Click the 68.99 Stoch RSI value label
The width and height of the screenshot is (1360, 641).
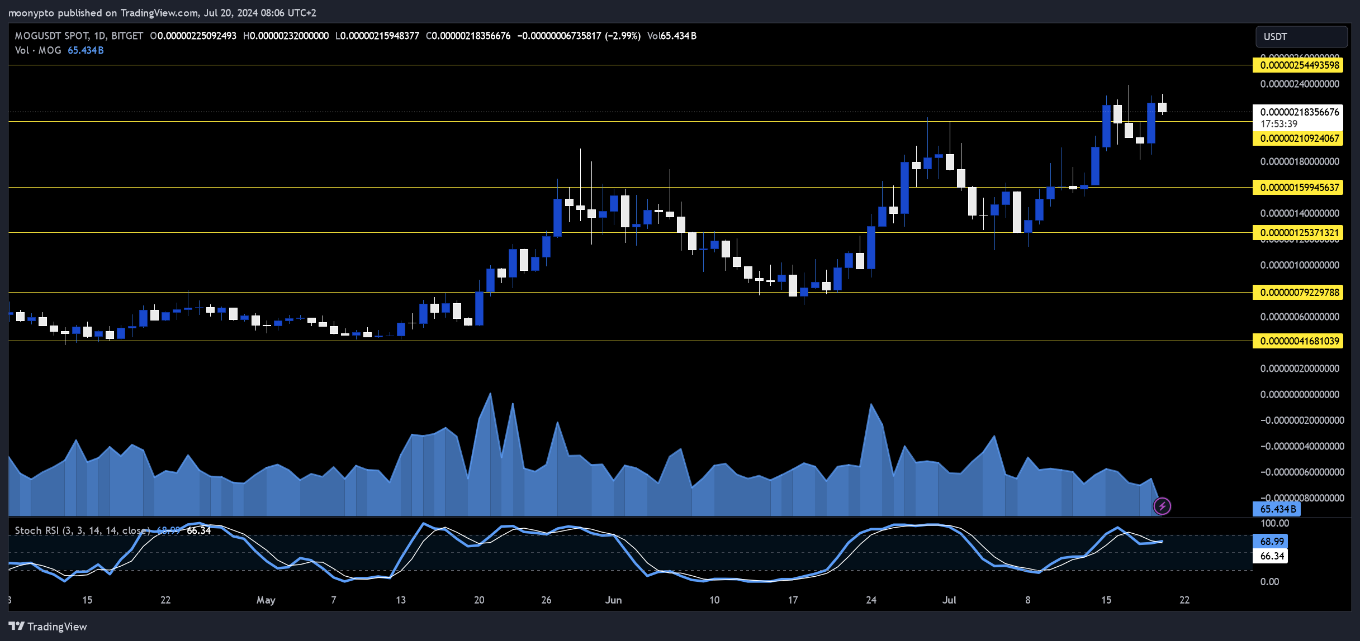click(x=1271, y=542)
